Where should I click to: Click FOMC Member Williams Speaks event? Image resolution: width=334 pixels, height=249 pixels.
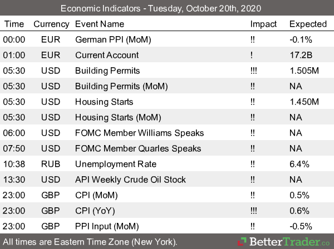(x=139, y=133)
